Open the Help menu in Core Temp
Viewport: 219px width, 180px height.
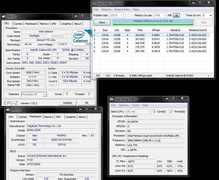click(145, 105)
